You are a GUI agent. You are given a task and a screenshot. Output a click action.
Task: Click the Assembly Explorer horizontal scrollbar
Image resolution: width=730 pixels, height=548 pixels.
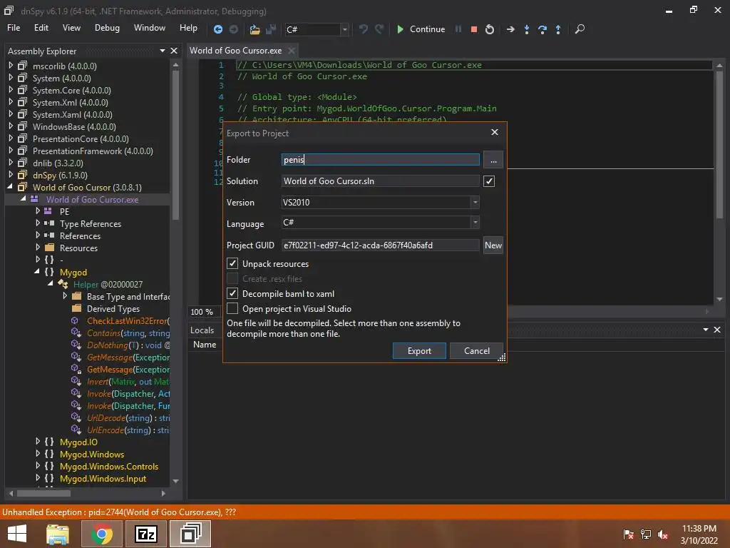coord(43,493)
